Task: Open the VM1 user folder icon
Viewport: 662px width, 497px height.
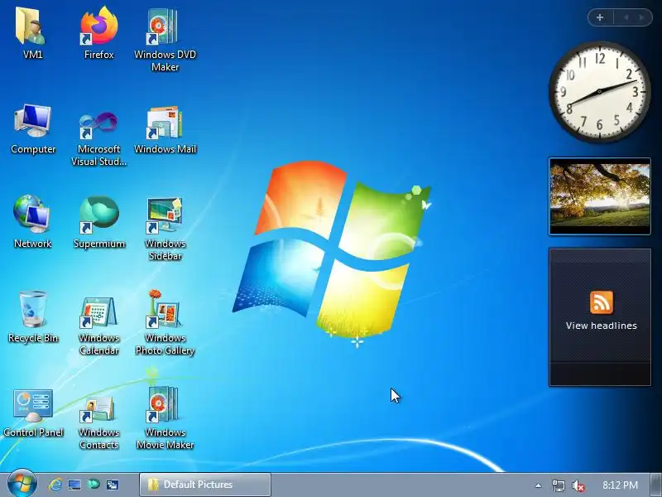Action: [31, 32]
